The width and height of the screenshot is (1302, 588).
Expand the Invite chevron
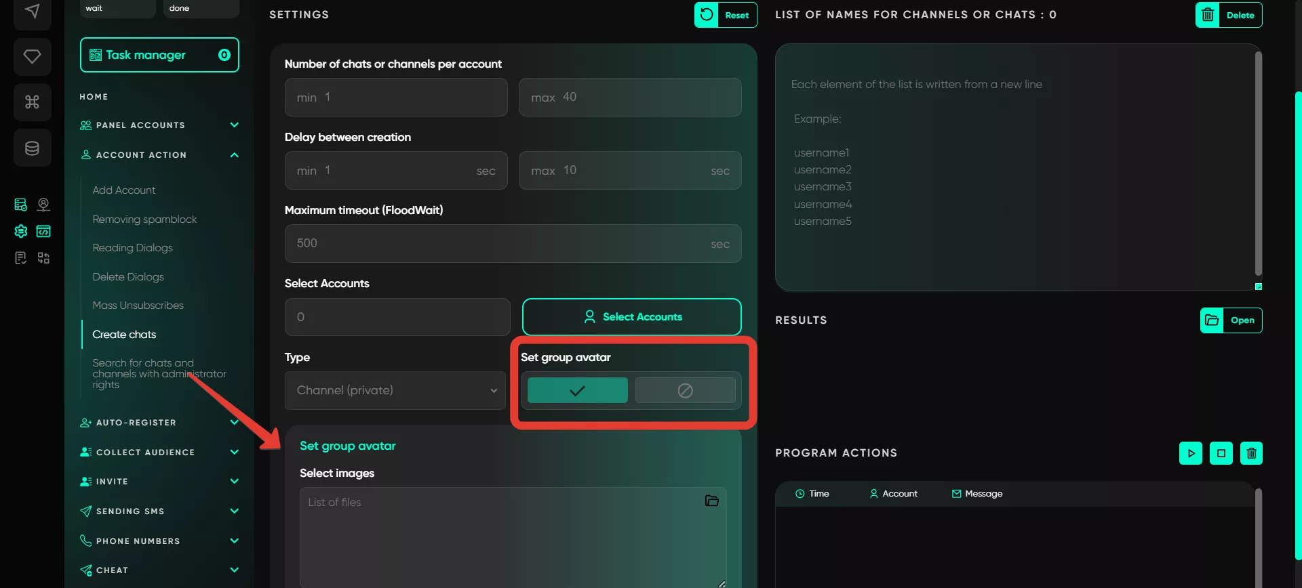[x=234, y=481]
